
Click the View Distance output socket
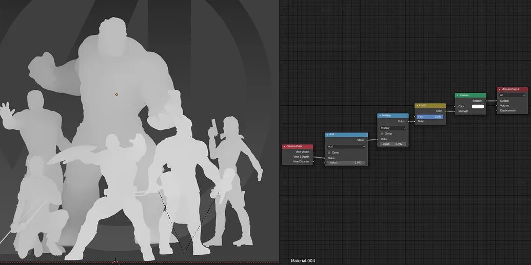313,162
